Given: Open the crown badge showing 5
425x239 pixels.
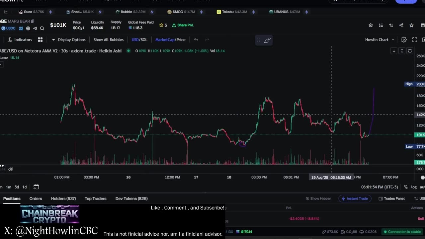Looking at the screenshot, I should click(163, 25).
